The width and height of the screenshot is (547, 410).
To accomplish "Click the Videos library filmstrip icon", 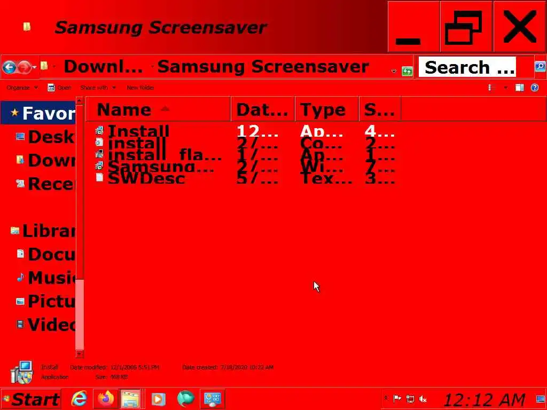I will tap(20, 325).
